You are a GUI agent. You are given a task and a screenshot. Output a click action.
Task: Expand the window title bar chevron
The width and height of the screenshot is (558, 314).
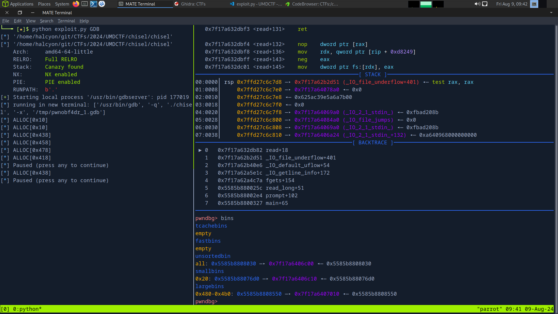coord(551,13)
